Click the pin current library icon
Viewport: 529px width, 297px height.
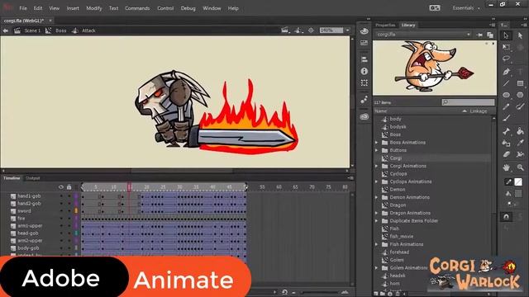pos(479,35)
